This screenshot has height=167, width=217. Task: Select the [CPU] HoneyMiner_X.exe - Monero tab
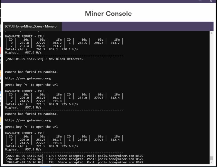click(x=31, y=26)
